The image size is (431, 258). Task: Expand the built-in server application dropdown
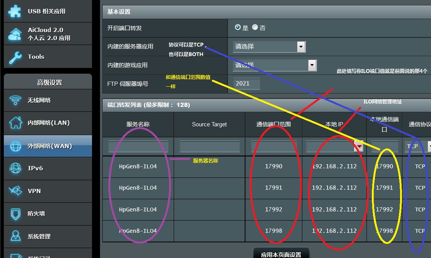(301, 47)
